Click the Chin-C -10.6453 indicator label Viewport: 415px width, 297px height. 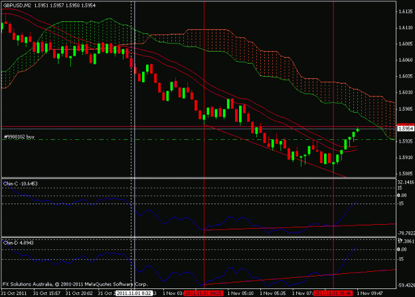(x=21, y=184)
